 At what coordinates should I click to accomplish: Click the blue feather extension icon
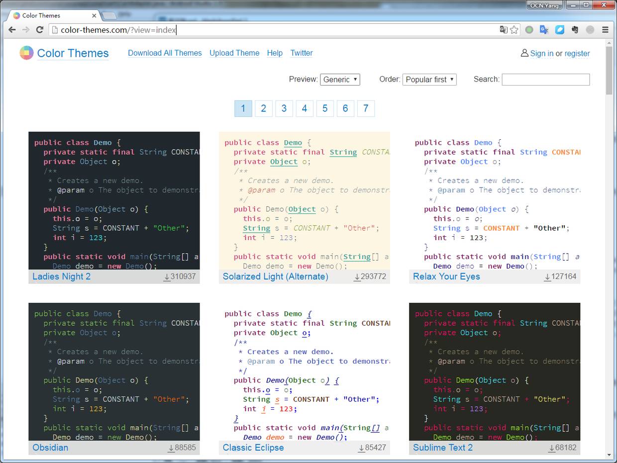click(x=559, y=29)
